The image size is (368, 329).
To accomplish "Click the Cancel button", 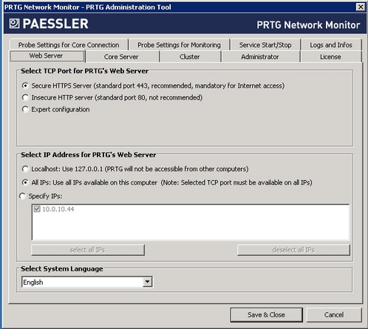I will tap(334, 315).
